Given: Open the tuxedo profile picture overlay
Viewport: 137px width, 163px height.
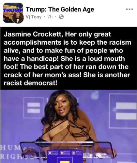Looking at the screenshot, I should pos(18,18).
